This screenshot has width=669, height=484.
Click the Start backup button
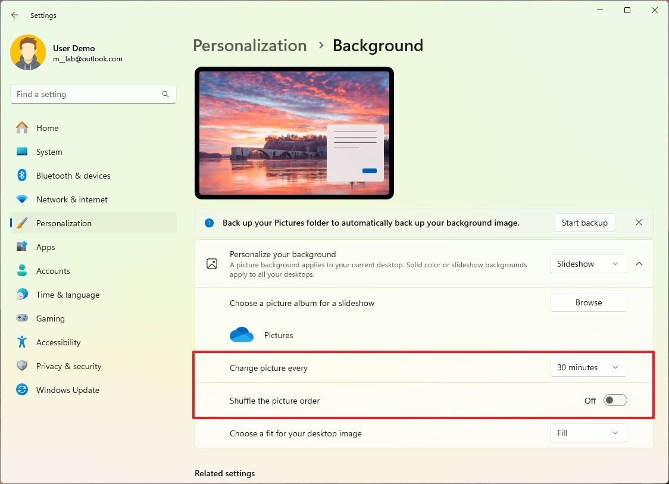pyautogui.click(x=584, y=223)
